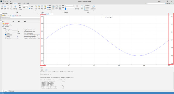Viewport: 174px width, 94px height.
Task: Click the red curve icon in browser toolbar
Action: [x=17, y=16]
